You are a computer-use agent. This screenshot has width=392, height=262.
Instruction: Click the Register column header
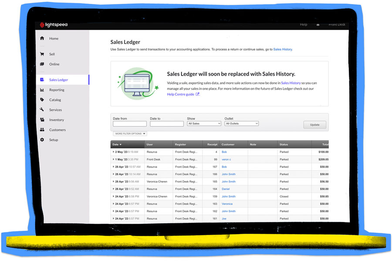187,144
